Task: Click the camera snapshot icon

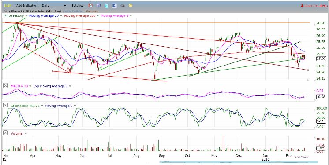Action: click(x=123, y=6)
